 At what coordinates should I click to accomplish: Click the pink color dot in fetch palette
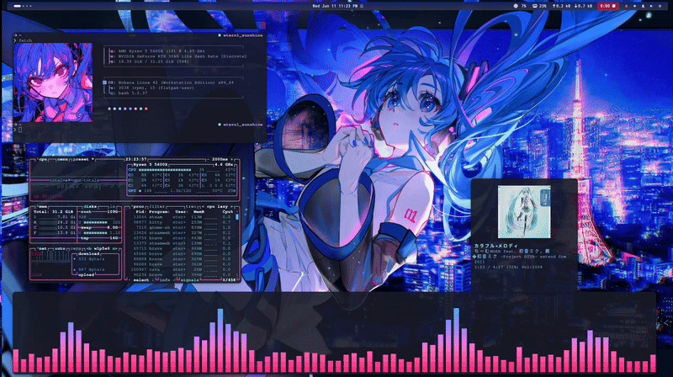(x=146, y=109)
